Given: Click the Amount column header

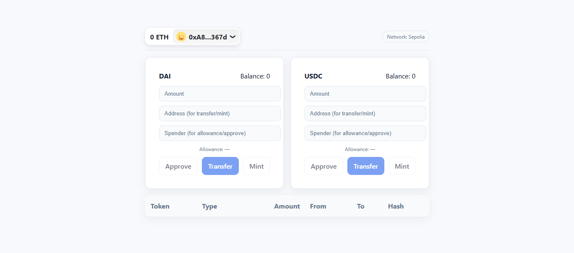Looking at the screenshot, I should pos(287,206).
